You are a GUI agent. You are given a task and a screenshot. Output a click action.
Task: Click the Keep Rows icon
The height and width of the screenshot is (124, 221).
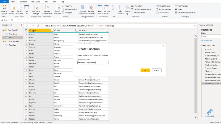(100, 7)
